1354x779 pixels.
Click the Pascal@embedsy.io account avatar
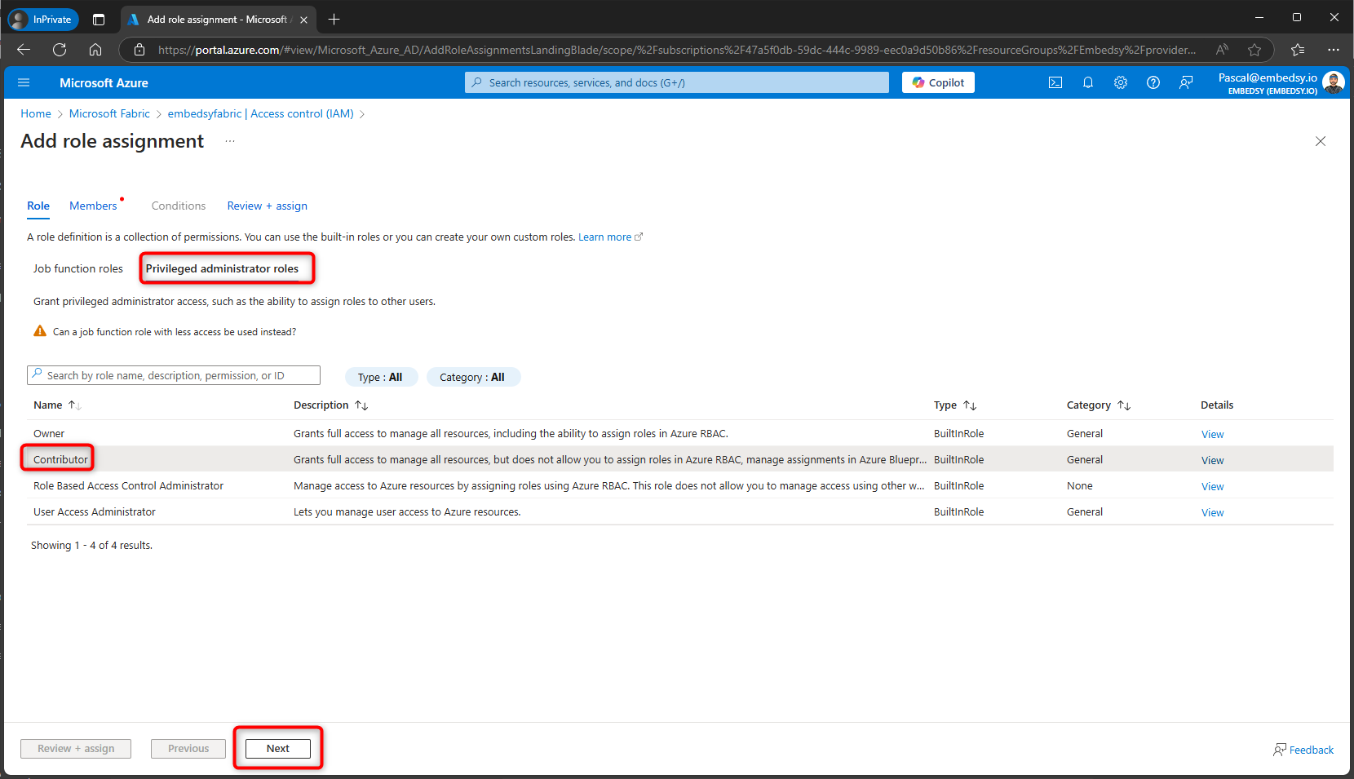click(x=1334, y=82)
